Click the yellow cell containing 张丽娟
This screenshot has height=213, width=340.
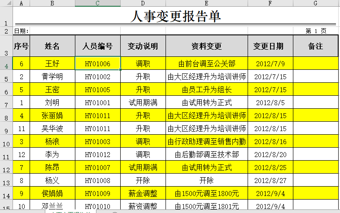point(52,115)
